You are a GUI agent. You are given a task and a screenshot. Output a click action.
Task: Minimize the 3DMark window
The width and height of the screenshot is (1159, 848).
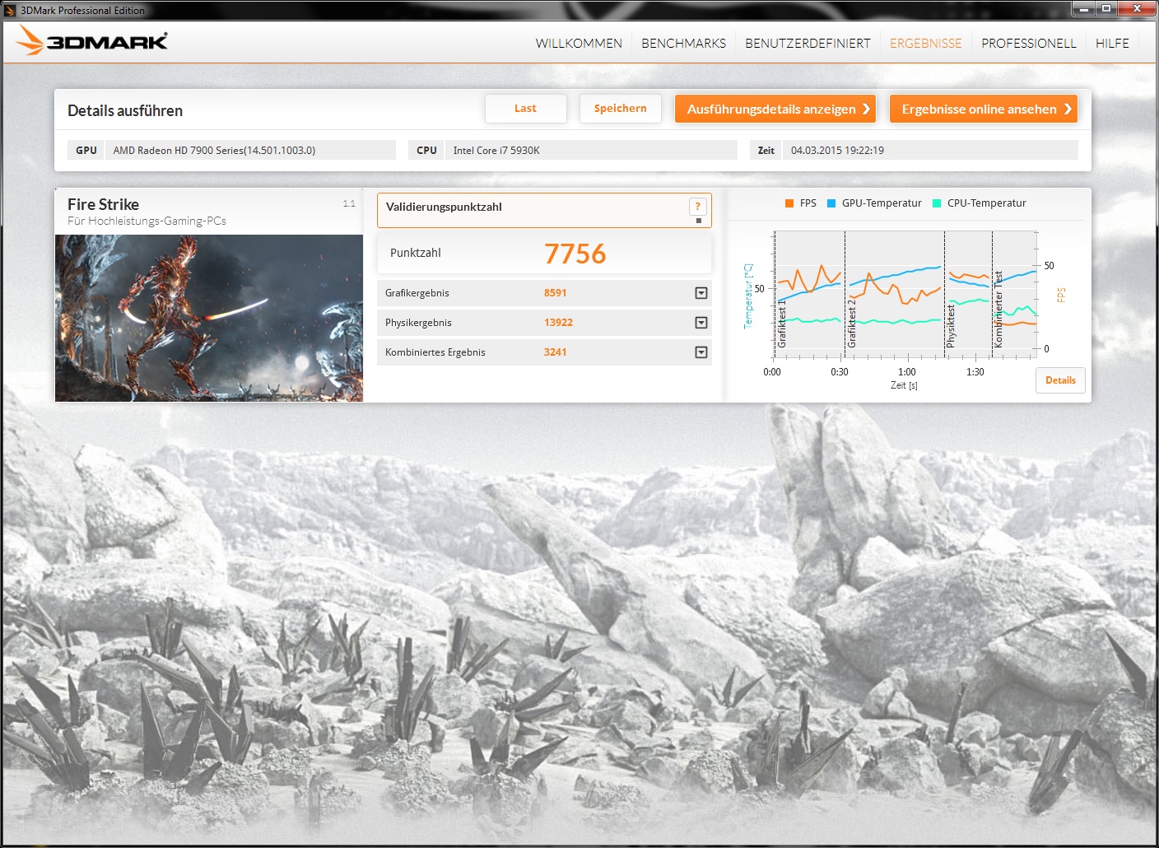pos(1083,9)
